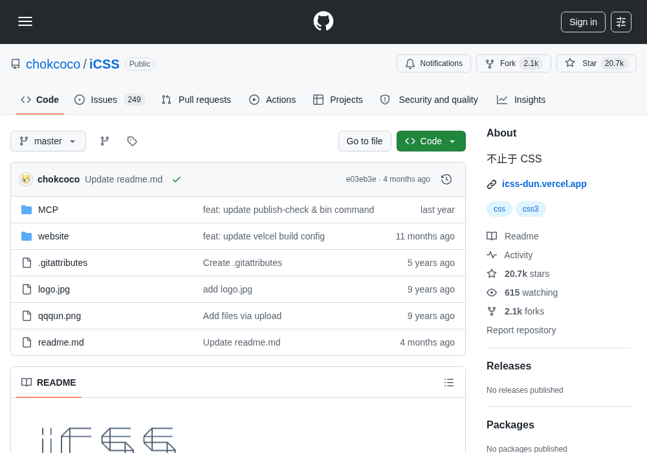View tags via the tag icon
The height and width of the screenshot is (453, 647).
pos(132,141)
